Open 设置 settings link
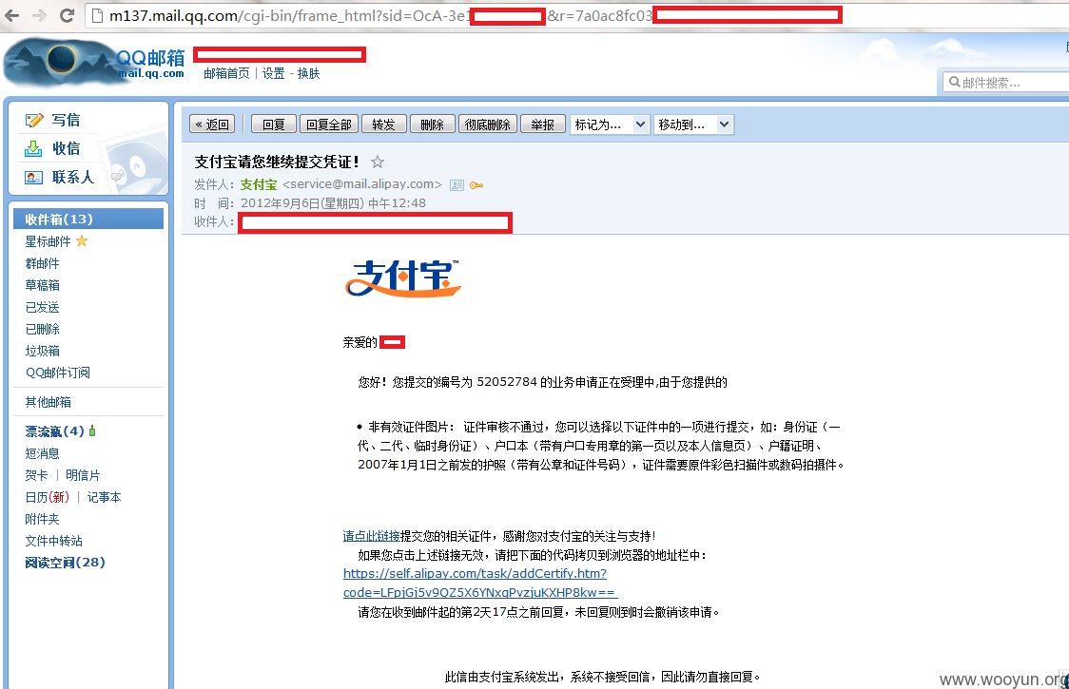 click(273, 73)
